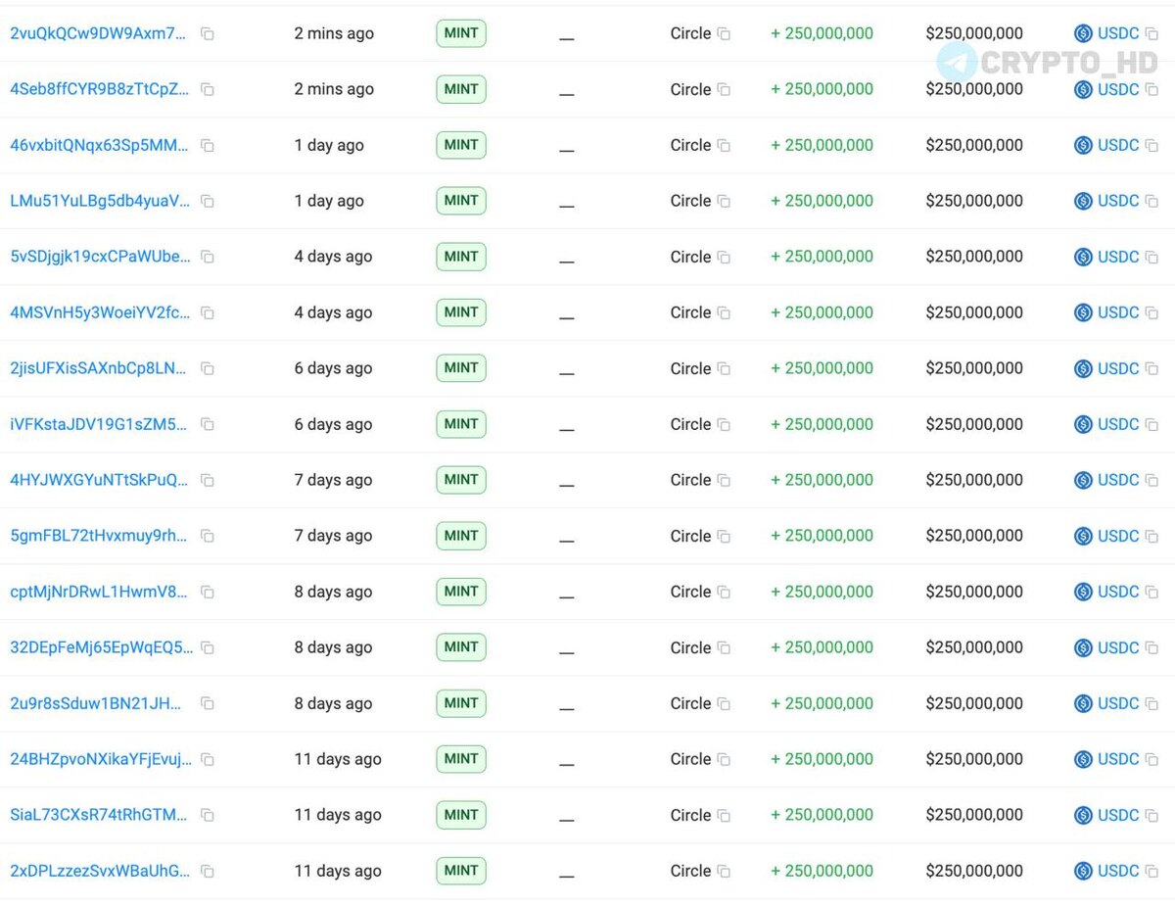
Task: Click USDC coin icon in 4HYJWXGYuN row
Action: point(1083,480)
